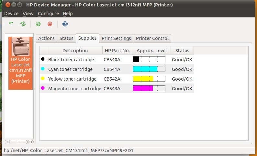The image size is (257, 156).
Task: Close the HP Device Manager window
Action: click(8, 5)
